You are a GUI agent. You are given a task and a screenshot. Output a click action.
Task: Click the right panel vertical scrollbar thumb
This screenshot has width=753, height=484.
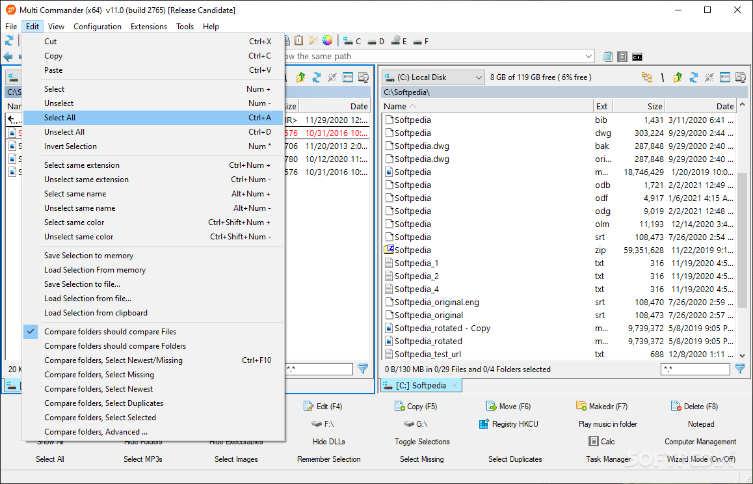coord(742,239)
